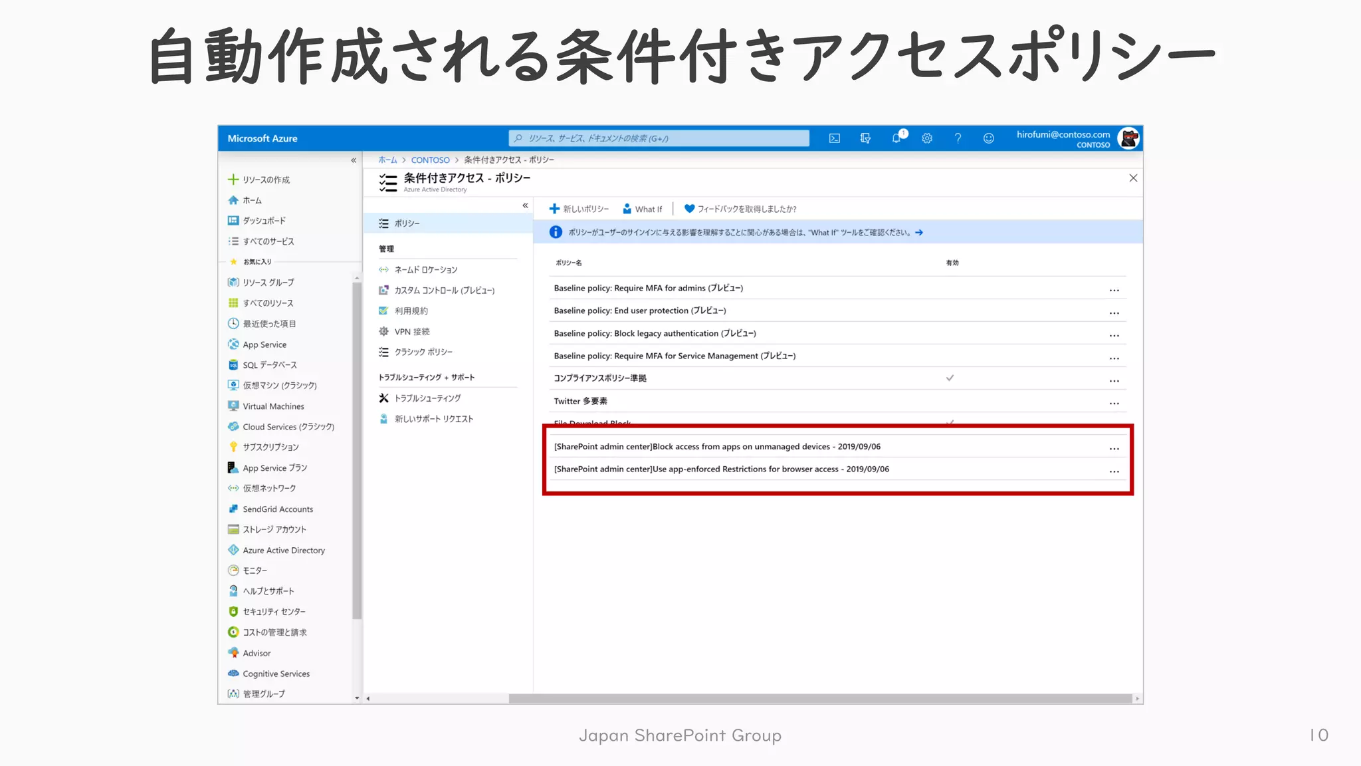
Task: Open the help question mark icon
Action: [x=958, y=138]
